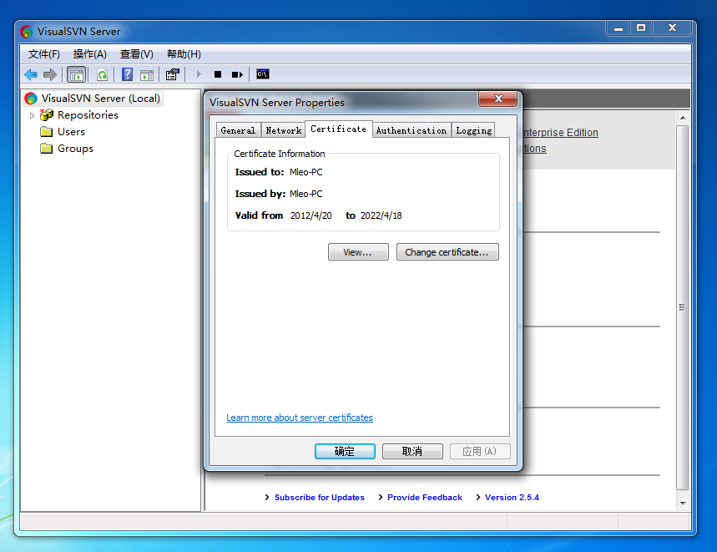Screen dimensions: 717x552
Task: Click the Repositories node icon
Action: pyautogui.click(x=47, y=114)
